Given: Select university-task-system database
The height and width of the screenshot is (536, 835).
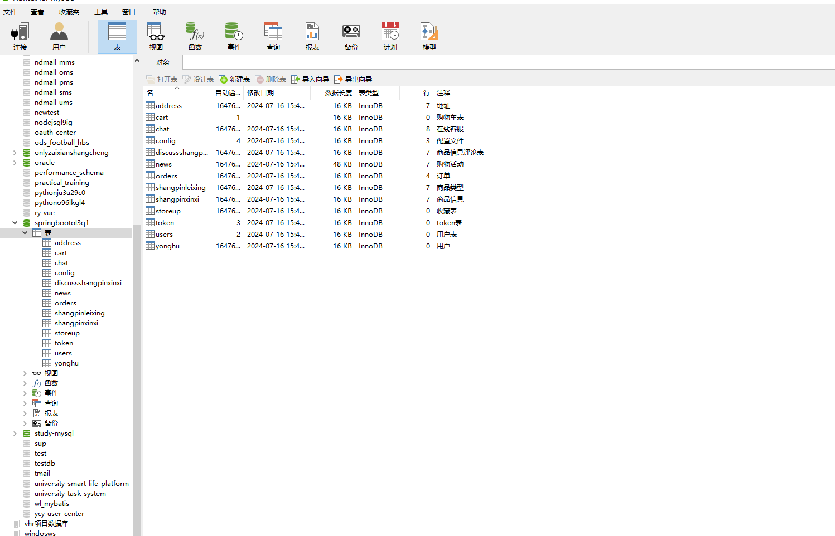Looking at the screenshot, I should pos(70,494).
